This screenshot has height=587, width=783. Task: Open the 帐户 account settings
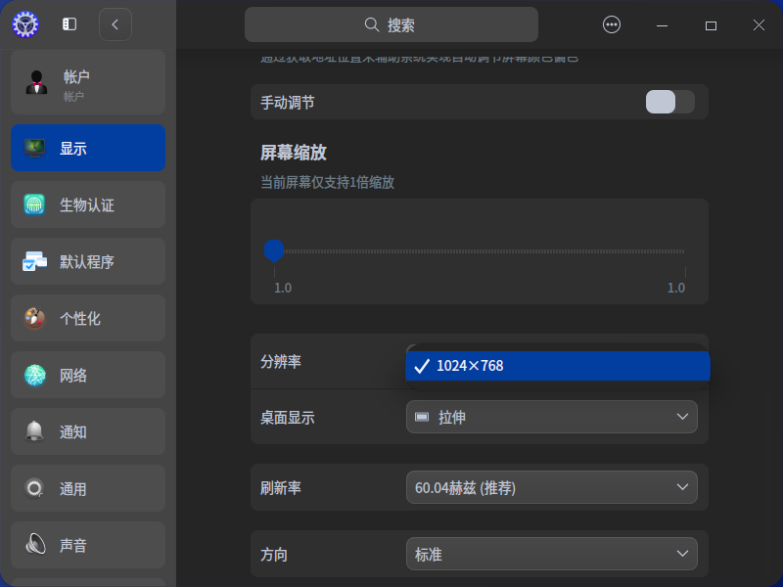[x=88, y=82]
